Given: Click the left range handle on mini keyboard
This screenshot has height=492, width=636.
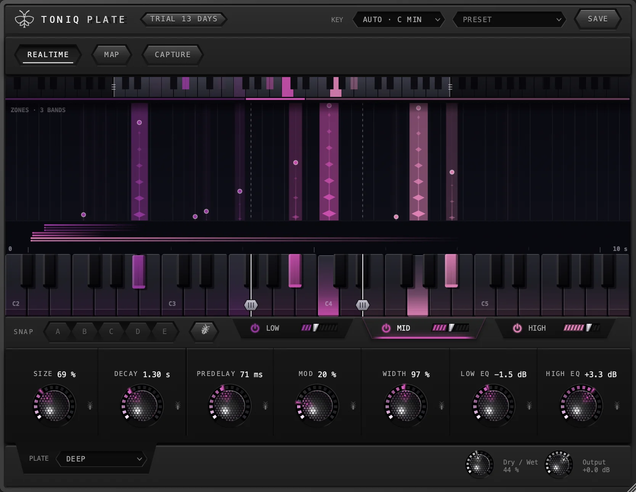Looking at the screenshot, I should point(114,87).
